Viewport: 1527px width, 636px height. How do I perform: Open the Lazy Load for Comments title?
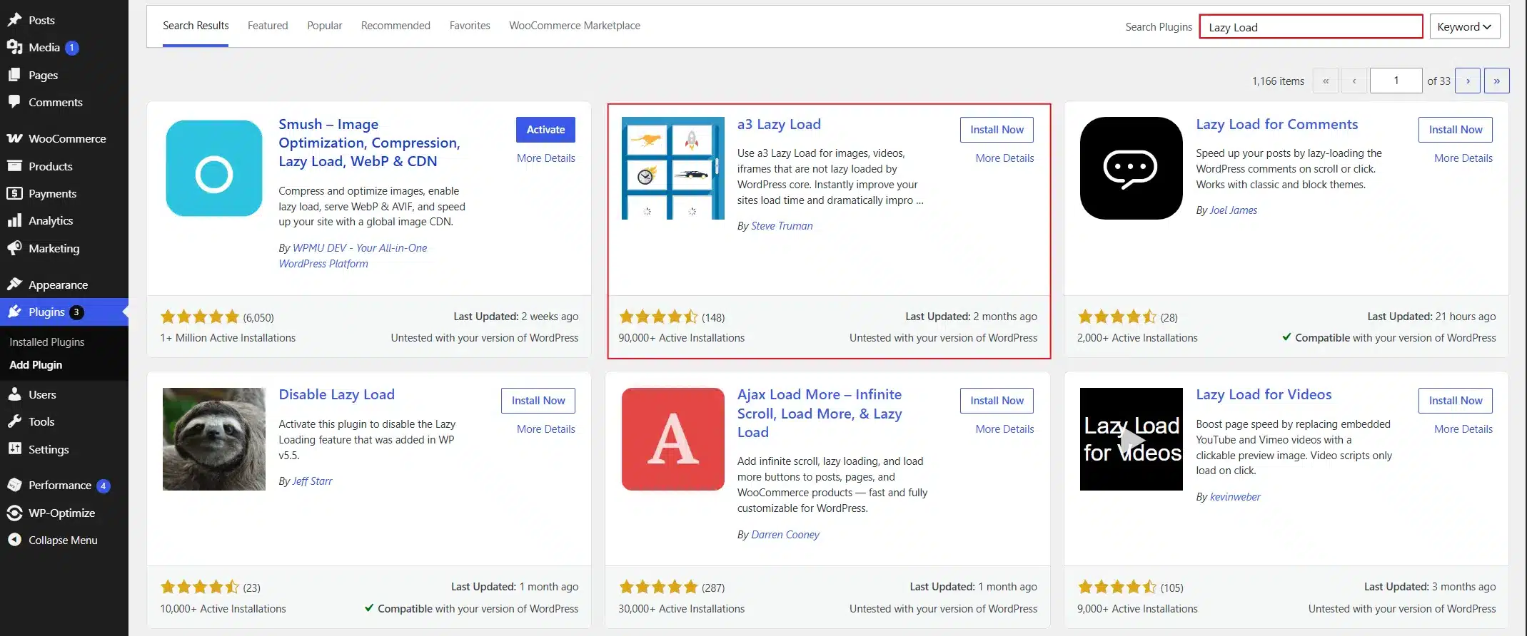point(1277,124)
